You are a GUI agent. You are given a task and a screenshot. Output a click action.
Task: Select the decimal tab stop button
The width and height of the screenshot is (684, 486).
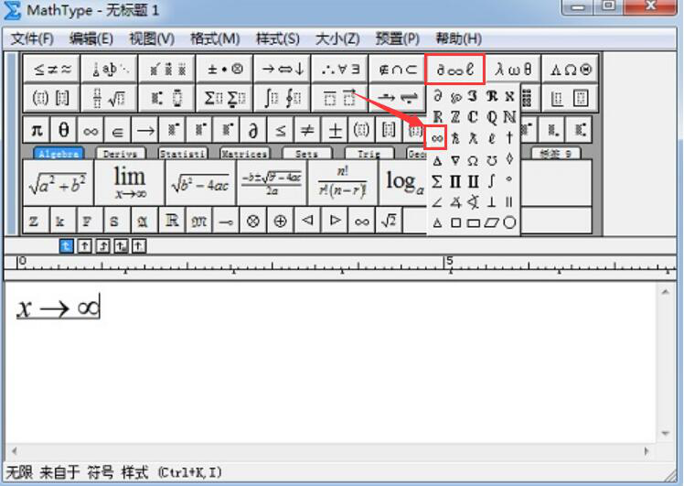coord(139,246)
